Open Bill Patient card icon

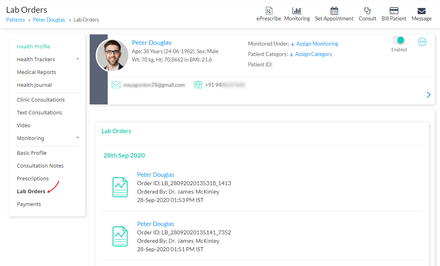(394, 11)
